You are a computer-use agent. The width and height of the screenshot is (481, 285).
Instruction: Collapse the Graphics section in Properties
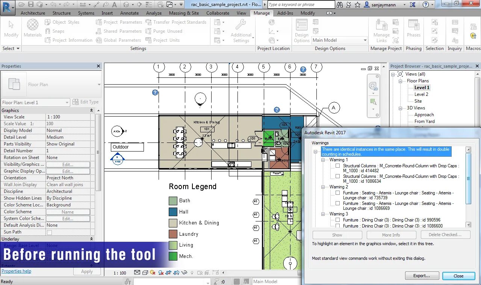pyautogui.click(x=91, y=111)
